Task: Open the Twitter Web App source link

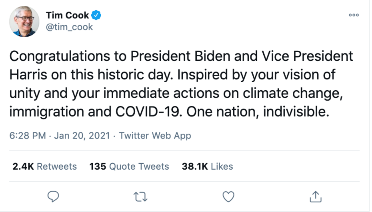Action: coord(155,135)
